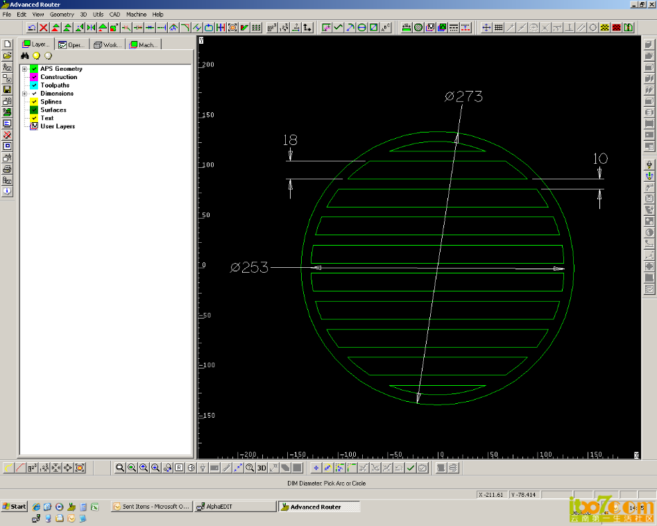Click the 10 dimension text
Screen dimensions: 657x526
600,159
